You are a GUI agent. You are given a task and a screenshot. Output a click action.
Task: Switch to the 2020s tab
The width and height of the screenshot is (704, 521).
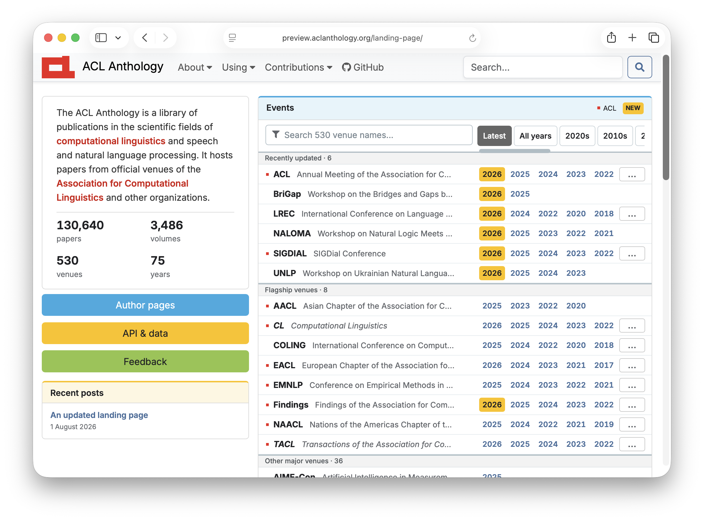[577, 136]
